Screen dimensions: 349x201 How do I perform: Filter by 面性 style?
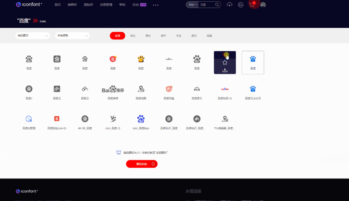coord(148,36)
